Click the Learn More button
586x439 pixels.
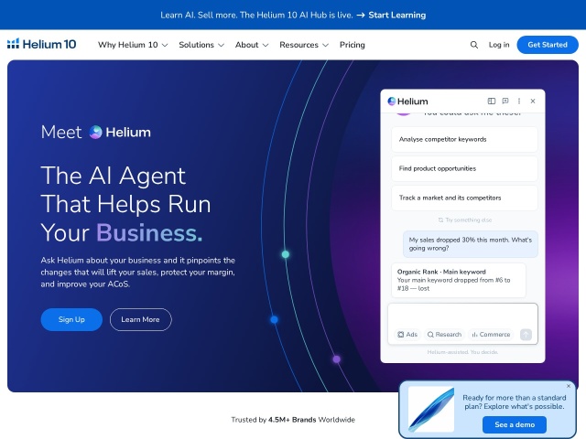[140, 319]
